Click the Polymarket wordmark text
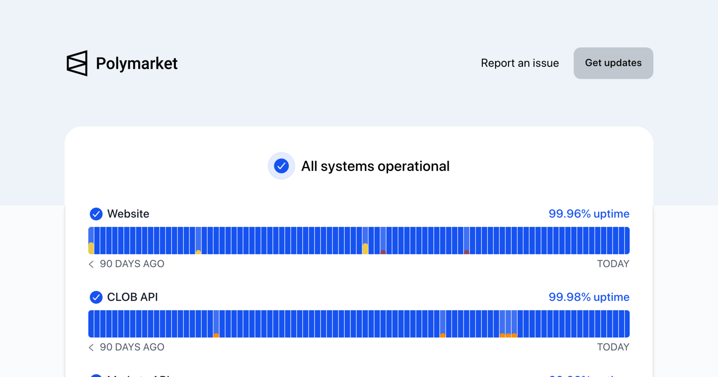718x377 pixels. 137,63
